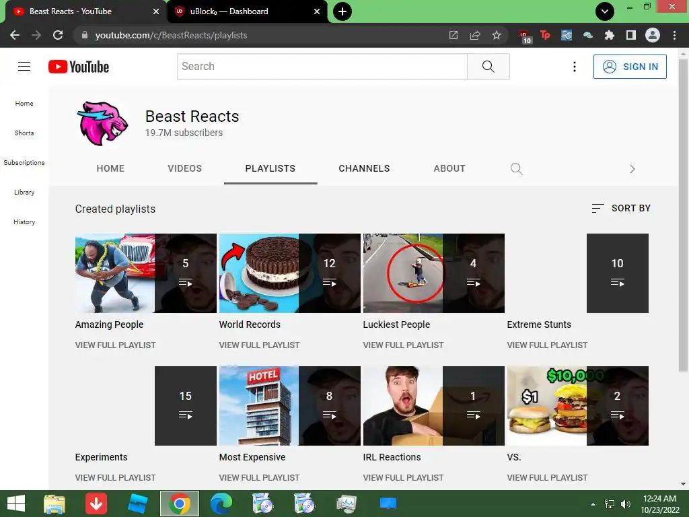Open Chrome extensions puzzle icon
This screenshot has width=689, height=517.
[x=610, y=35]
